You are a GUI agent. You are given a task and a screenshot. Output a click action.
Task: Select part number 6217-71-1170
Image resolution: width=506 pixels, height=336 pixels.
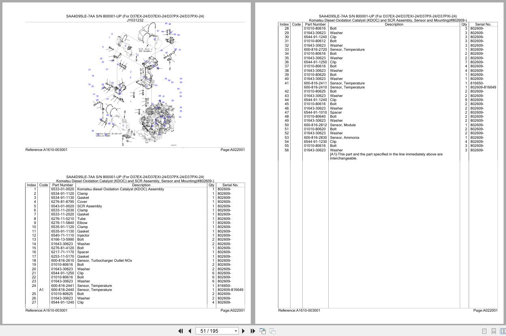(x=62, y=252)
